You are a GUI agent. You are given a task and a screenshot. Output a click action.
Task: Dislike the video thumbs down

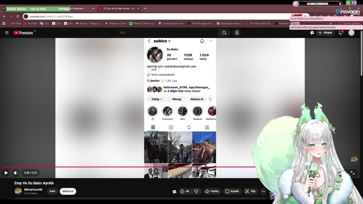coord(196,191)
